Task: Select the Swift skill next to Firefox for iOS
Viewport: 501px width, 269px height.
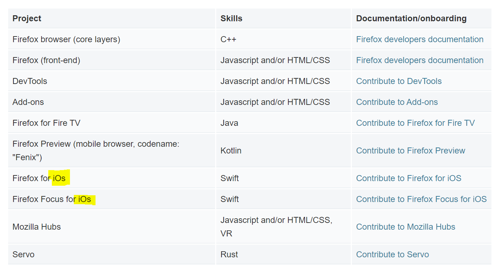Action: [229, 178]
